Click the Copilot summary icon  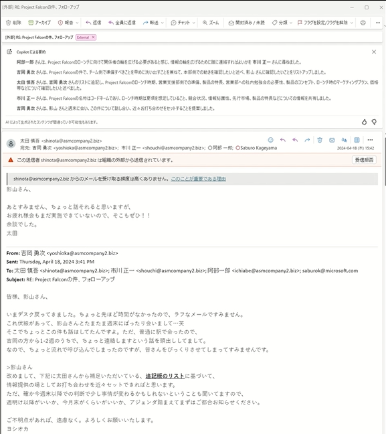pyautogui.click(x=9, y=52)
